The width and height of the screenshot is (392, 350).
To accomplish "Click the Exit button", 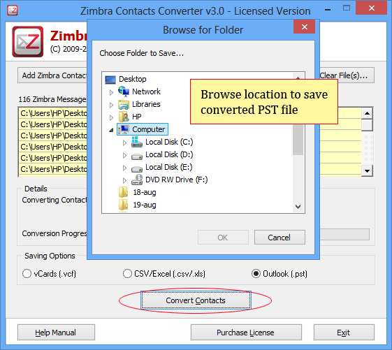I will point(344,333).
